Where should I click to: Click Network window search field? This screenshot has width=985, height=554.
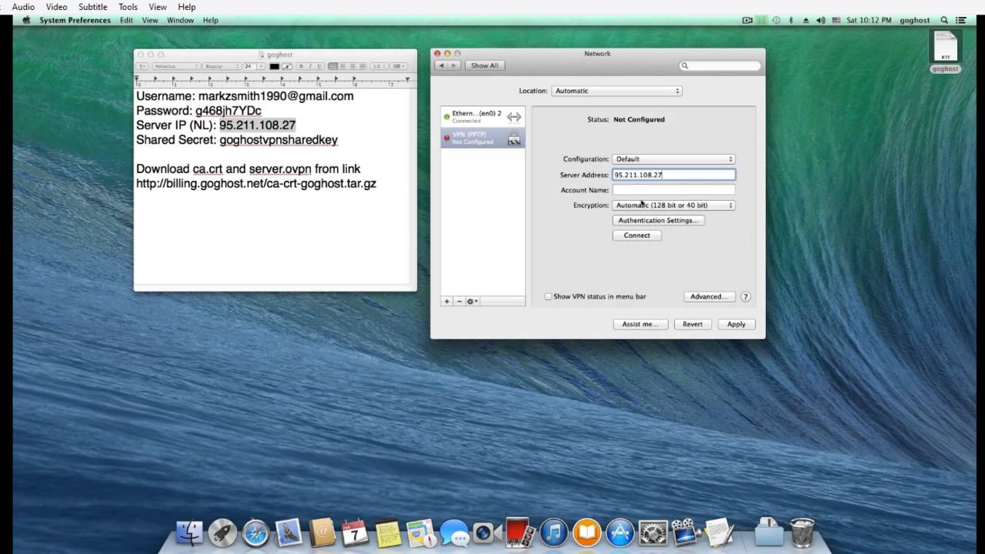pos(720,65)
